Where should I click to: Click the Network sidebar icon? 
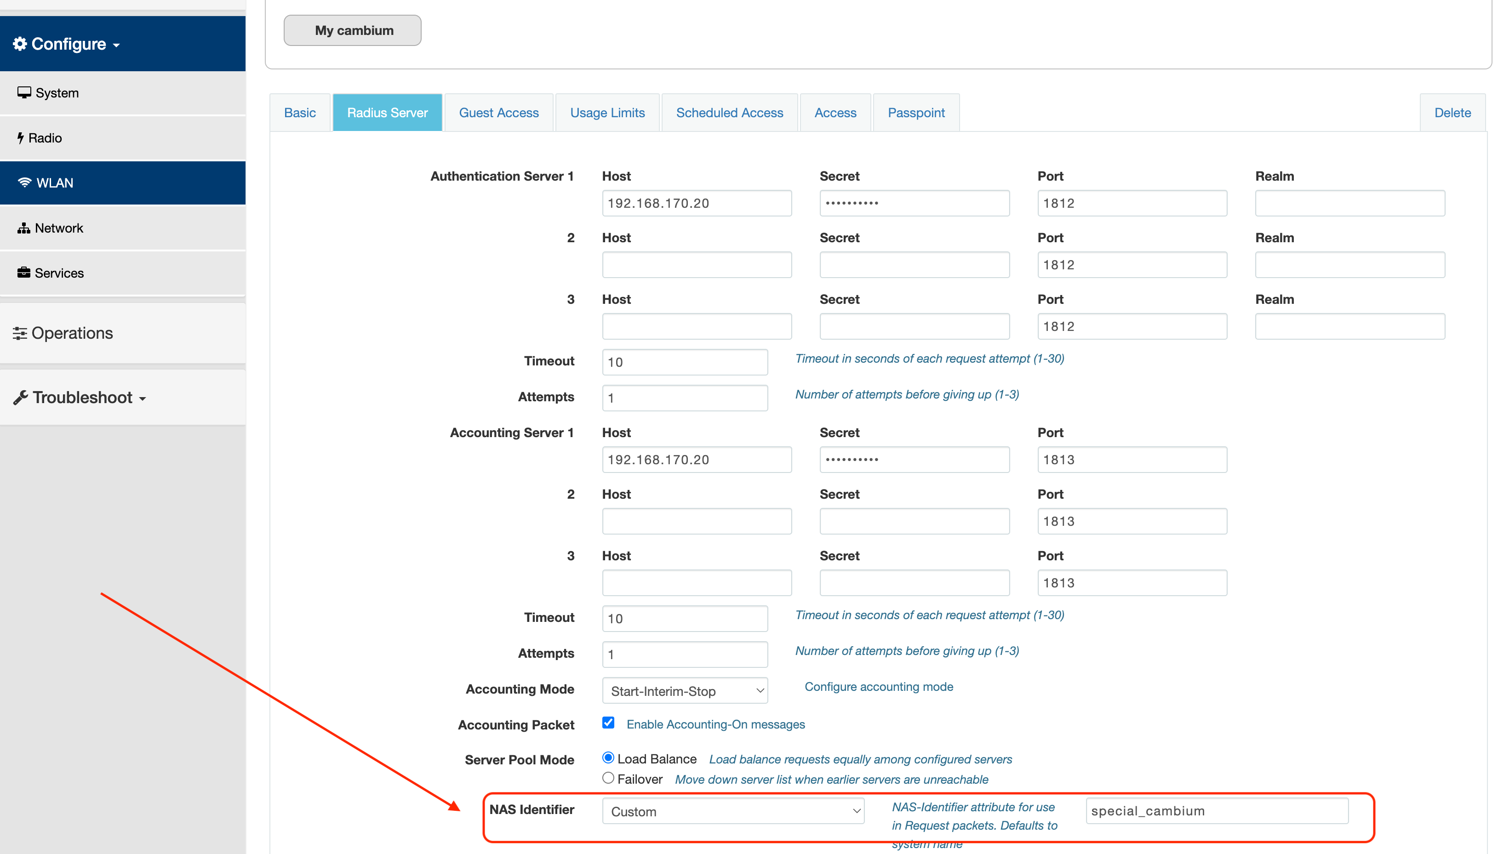(x=23, y=228)
